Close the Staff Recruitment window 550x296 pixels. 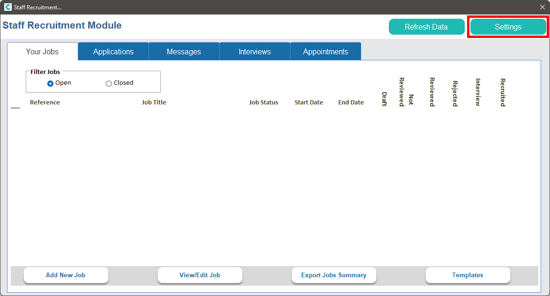pos(543,7)
